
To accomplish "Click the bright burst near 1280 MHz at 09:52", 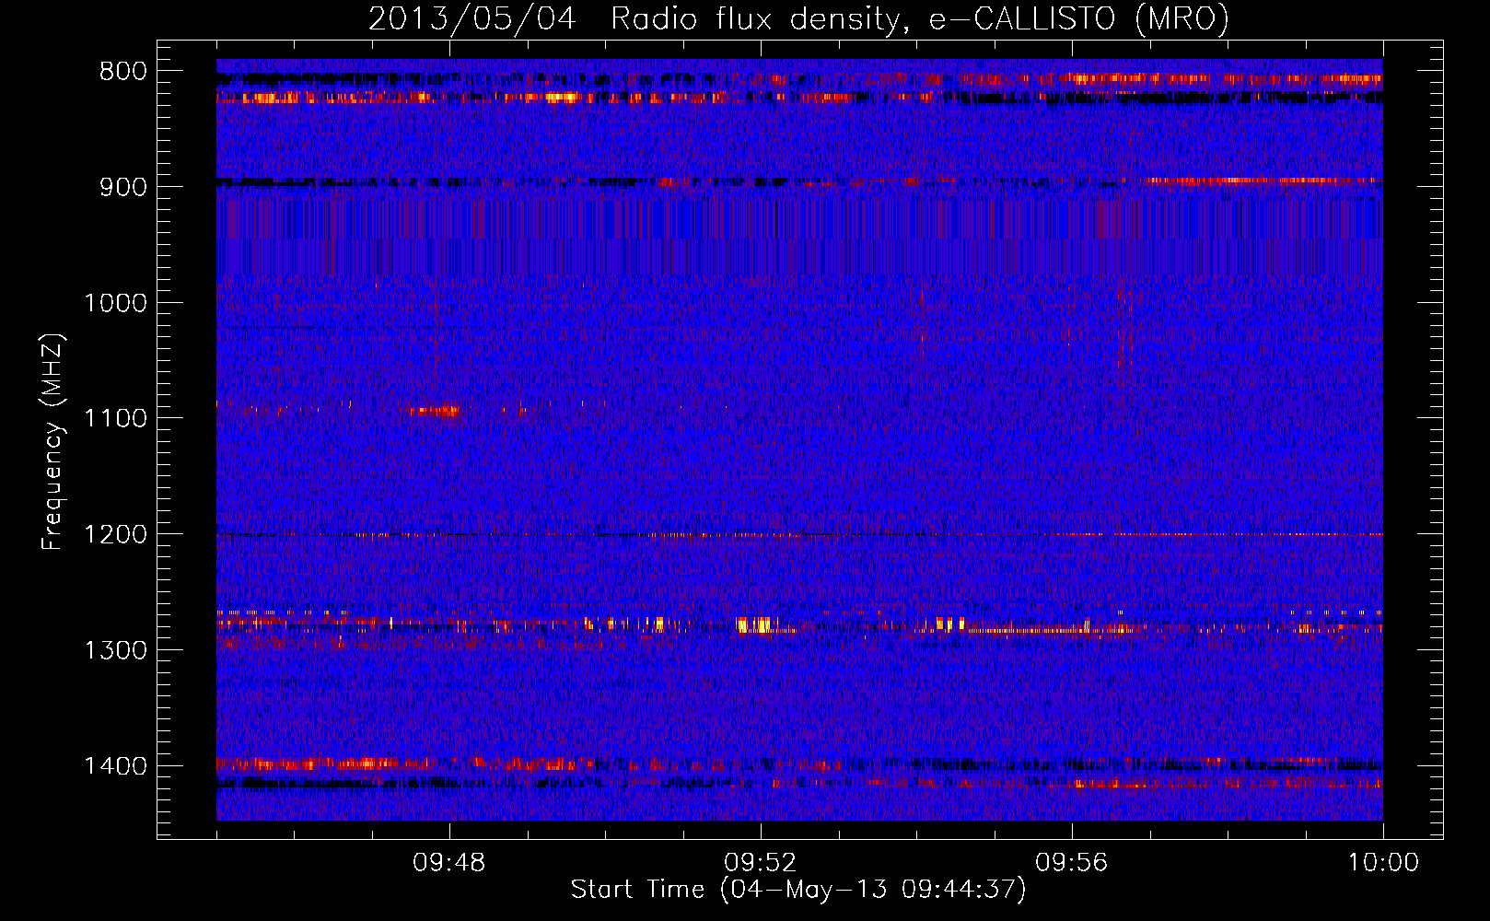I will tap(755, 625).
